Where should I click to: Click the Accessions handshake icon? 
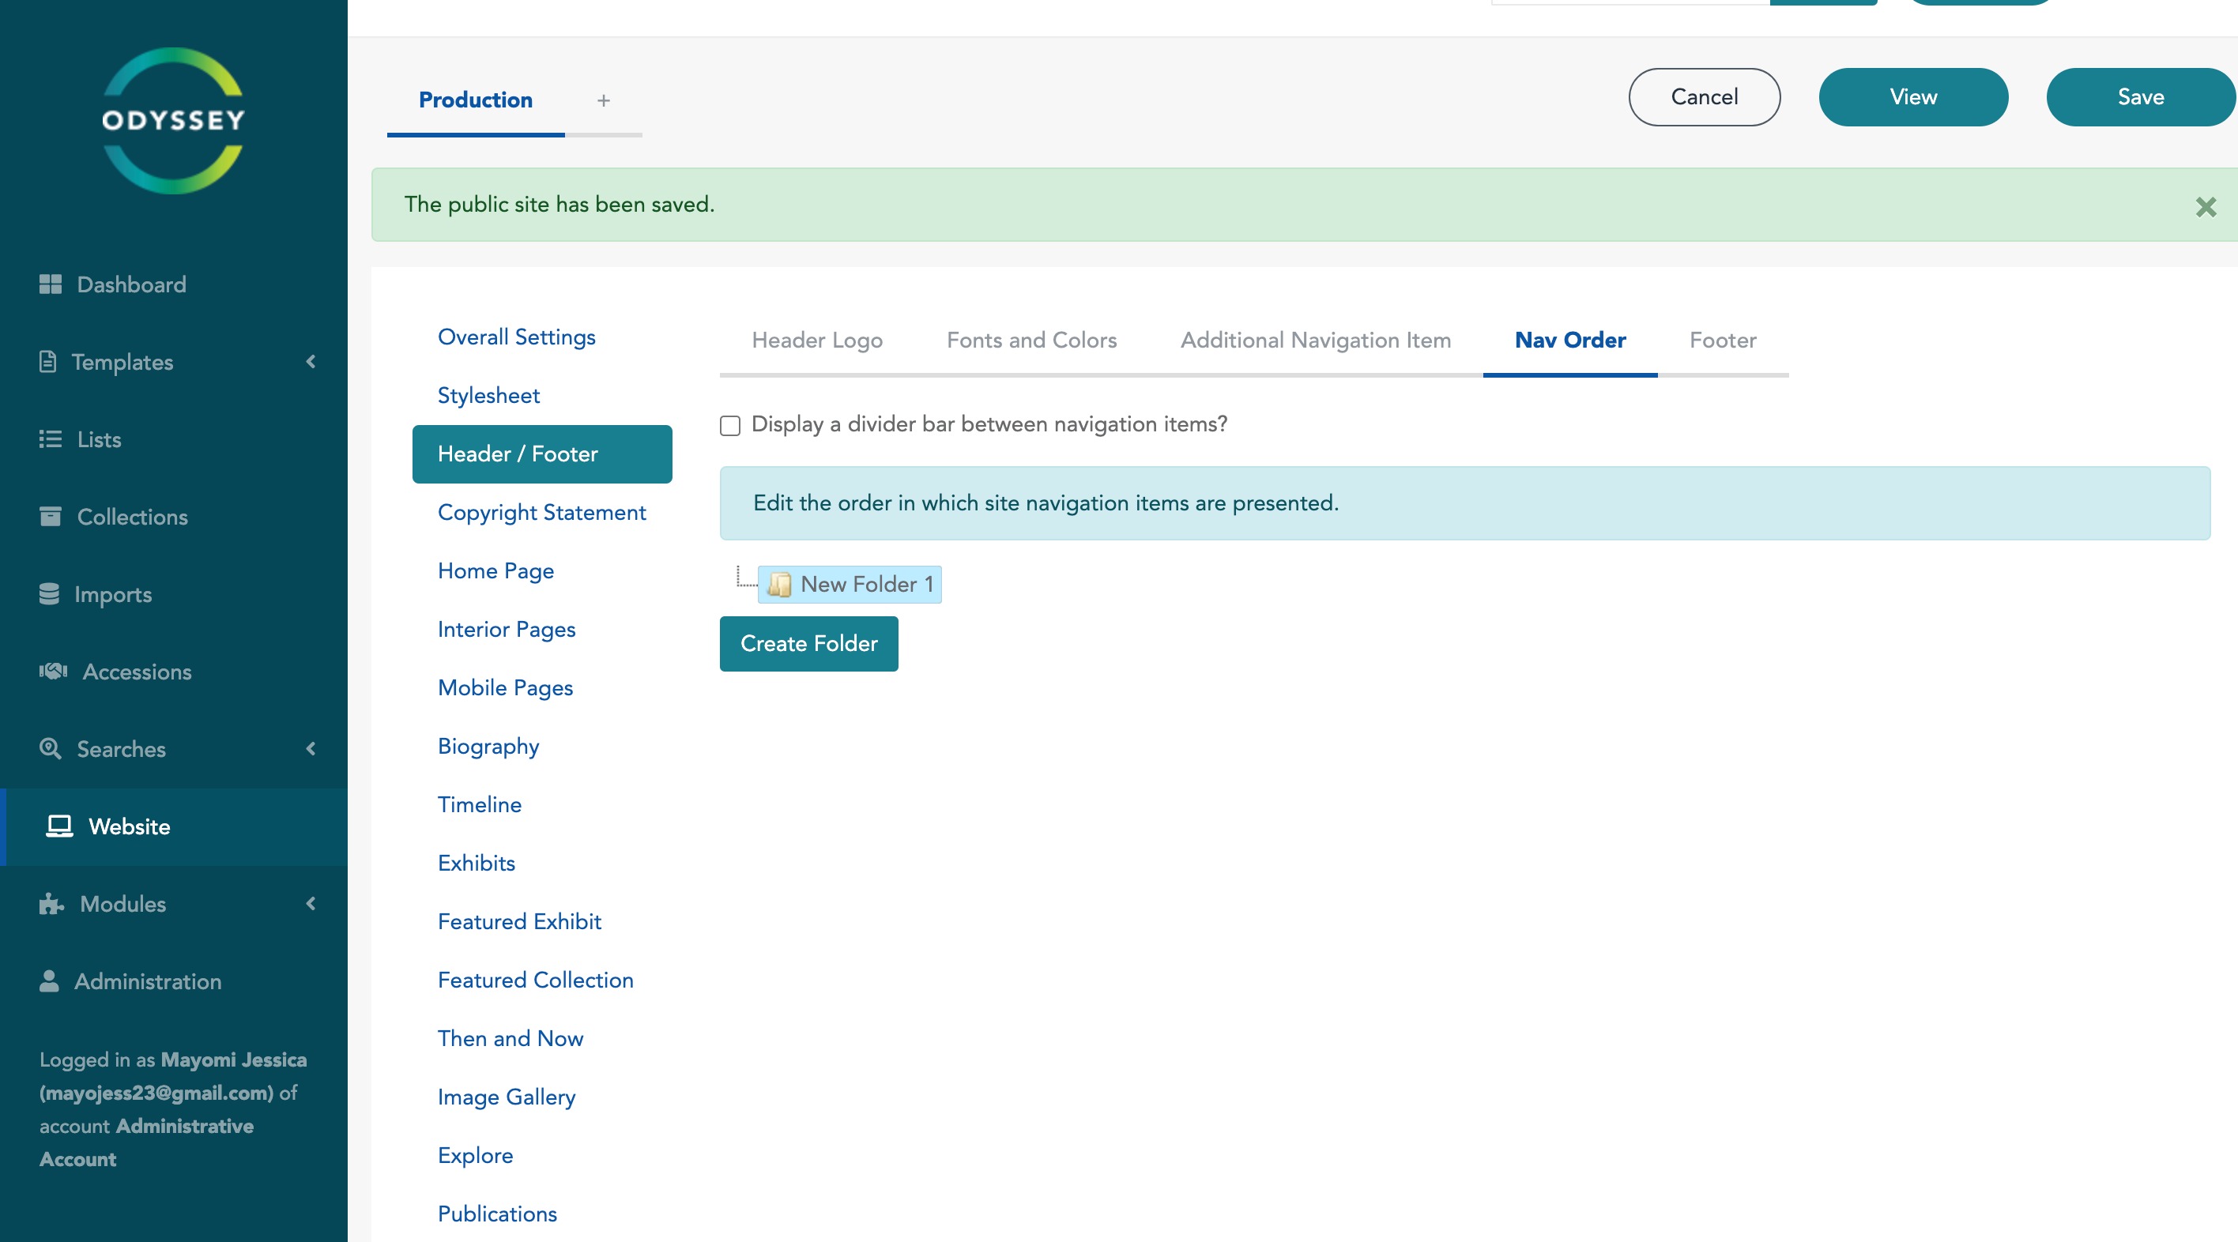pos(53,671)
